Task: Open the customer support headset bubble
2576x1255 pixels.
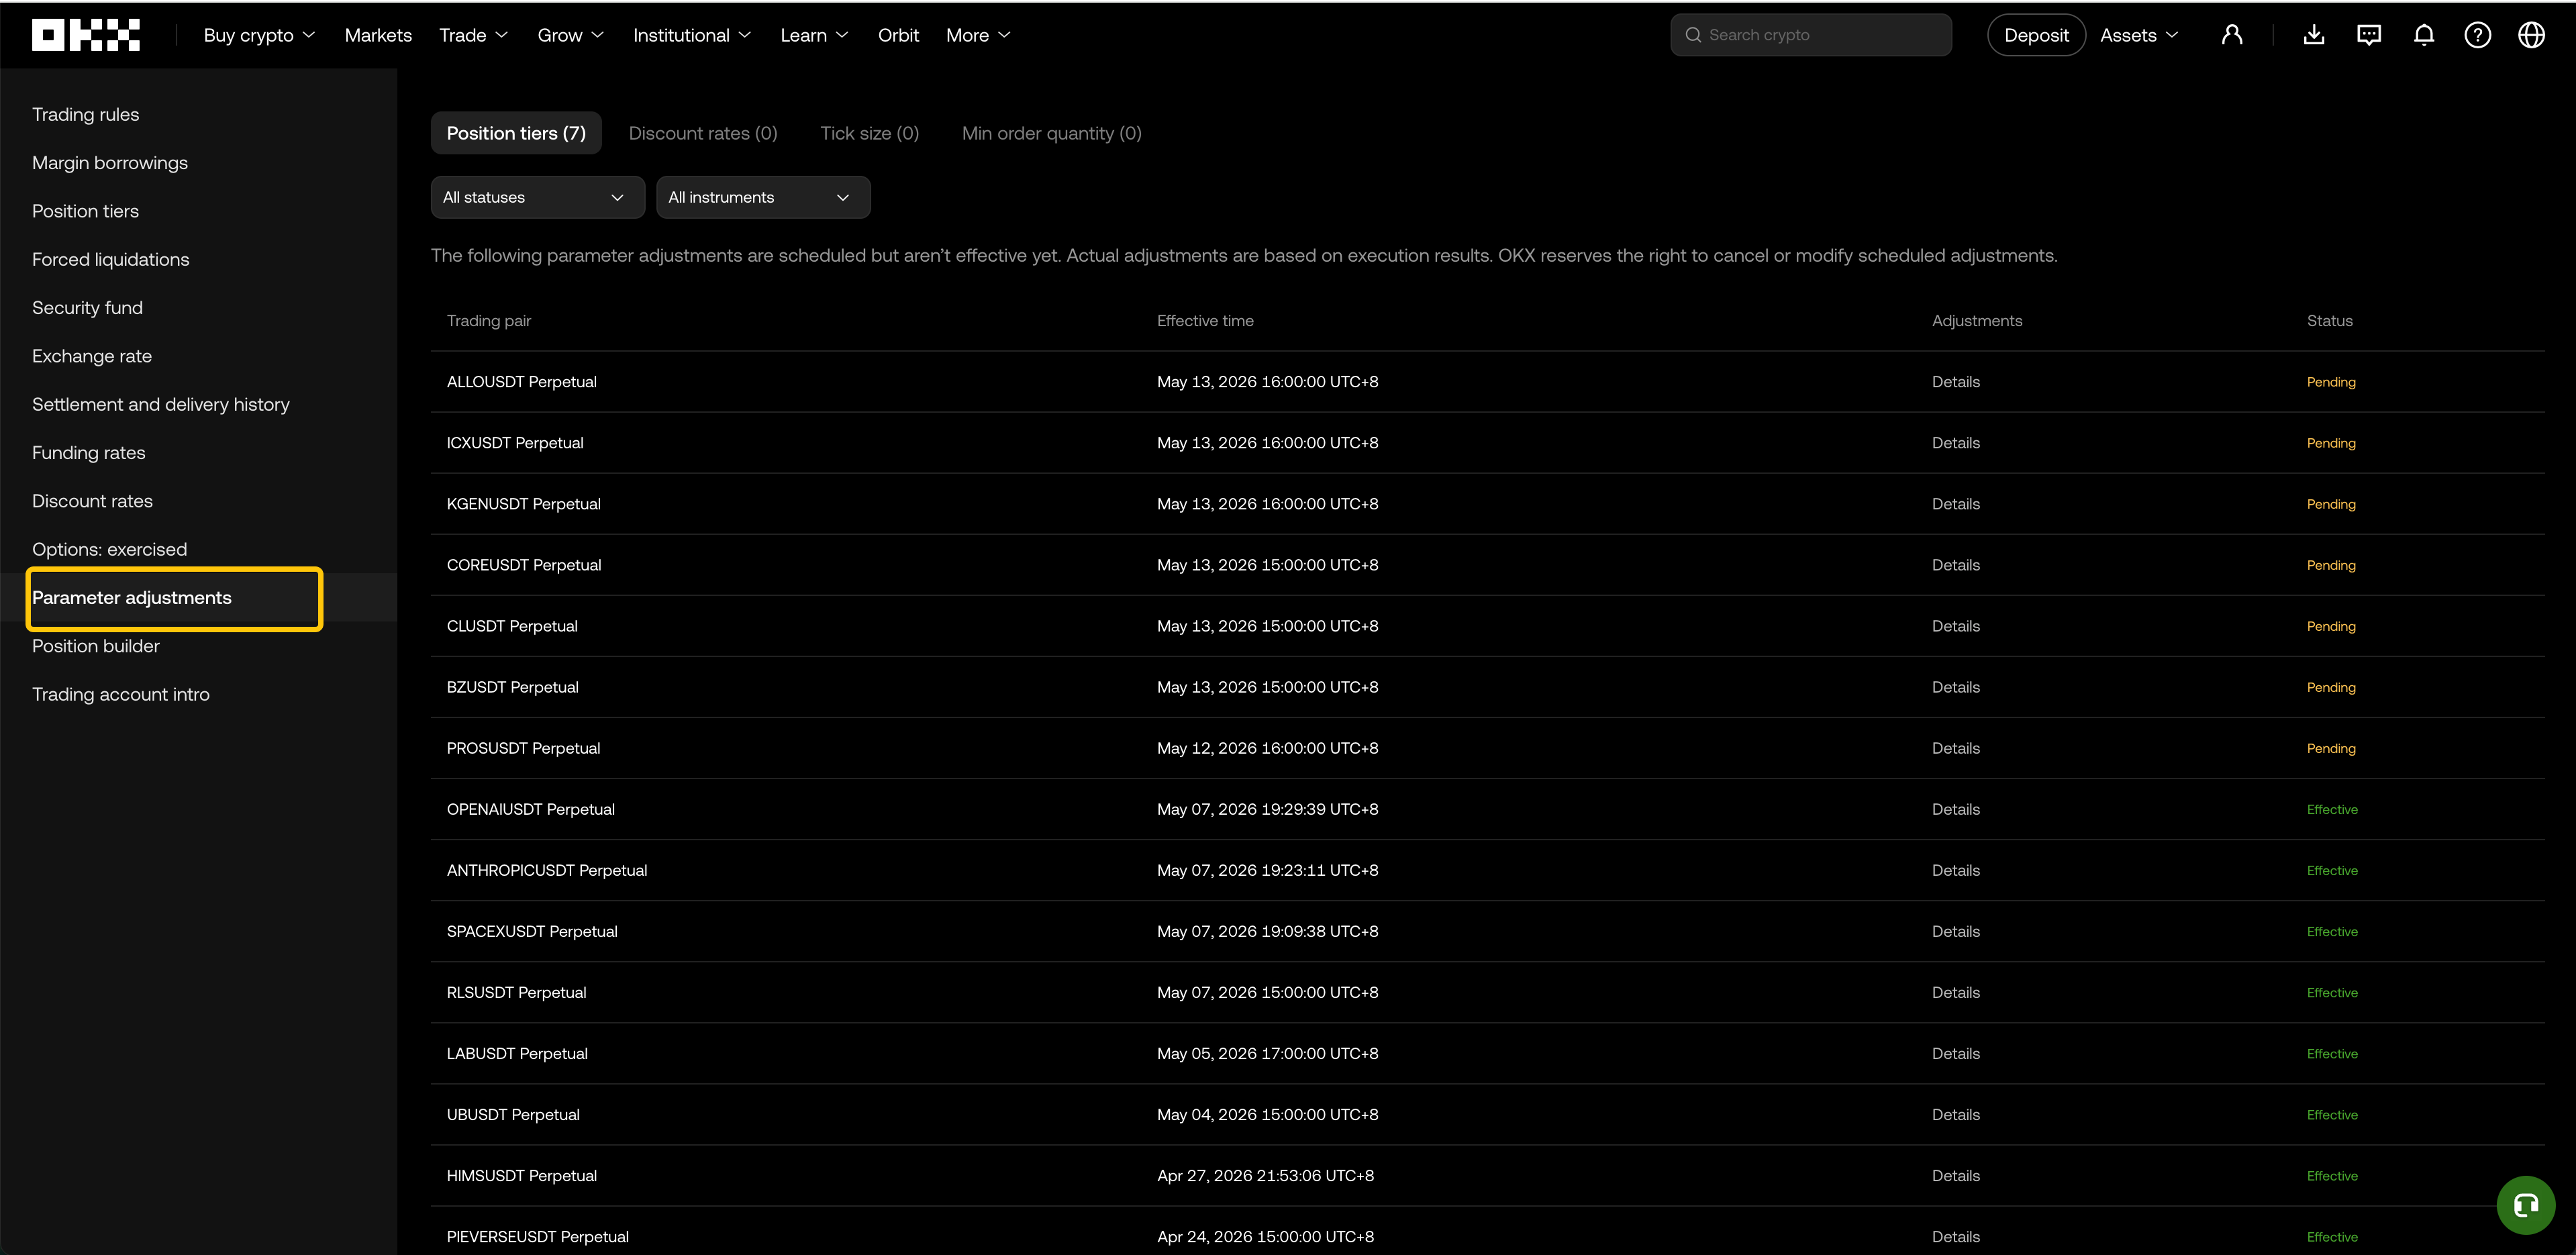Action: point(2526,1205)
